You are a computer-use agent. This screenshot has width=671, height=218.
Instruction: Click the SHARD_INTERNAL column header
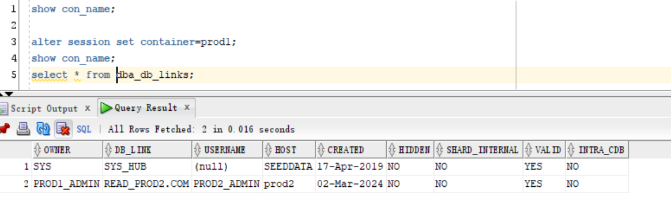[x=478, y=150]
